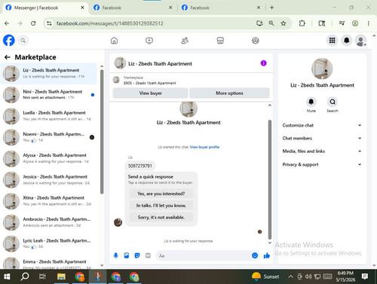Go to the Home feed icon

pyautogui.click(x=114, y=41)
